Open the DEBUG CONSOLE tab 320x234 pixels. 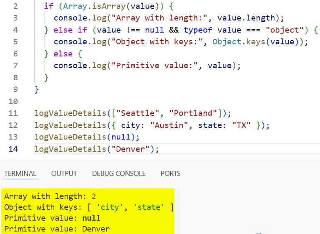[119, 173]
